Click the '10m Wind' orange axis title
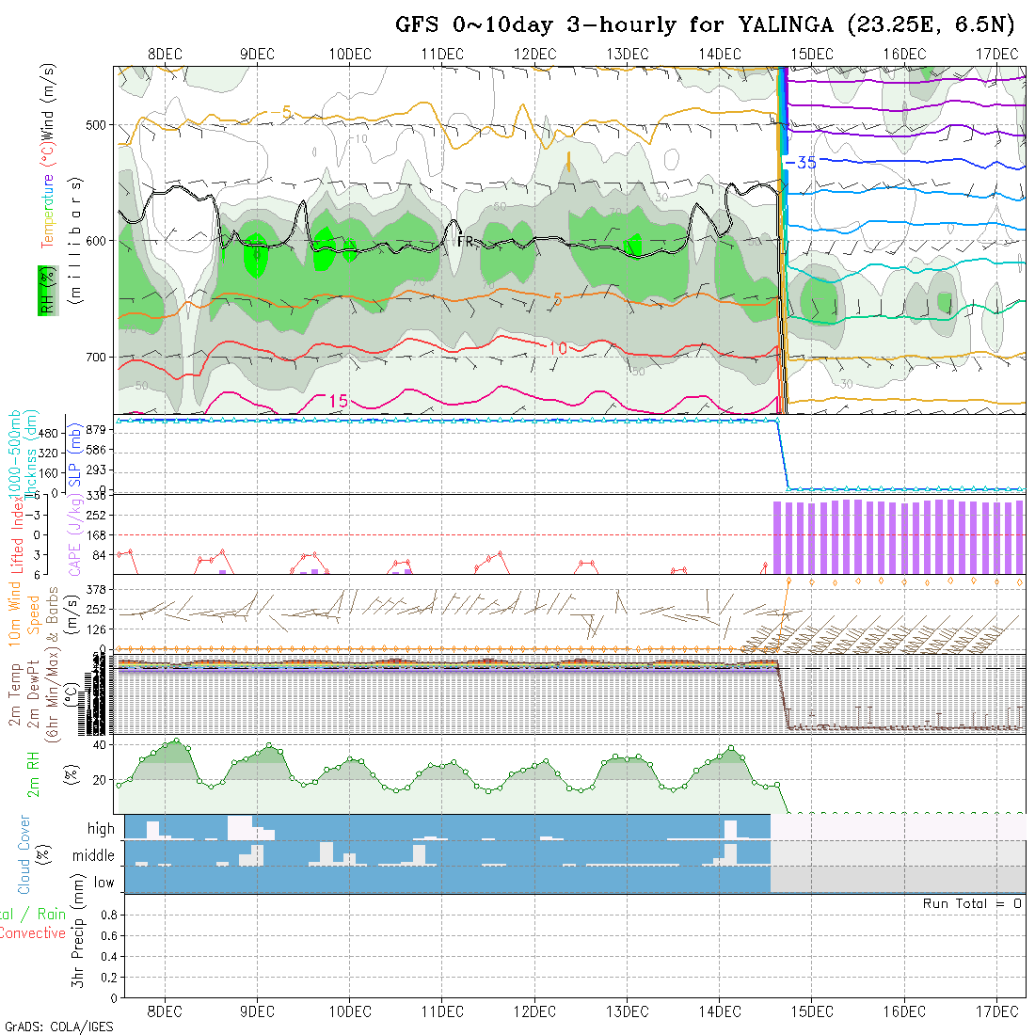The width and height of the screenshot is (1035, 1035). click(15, 612)
